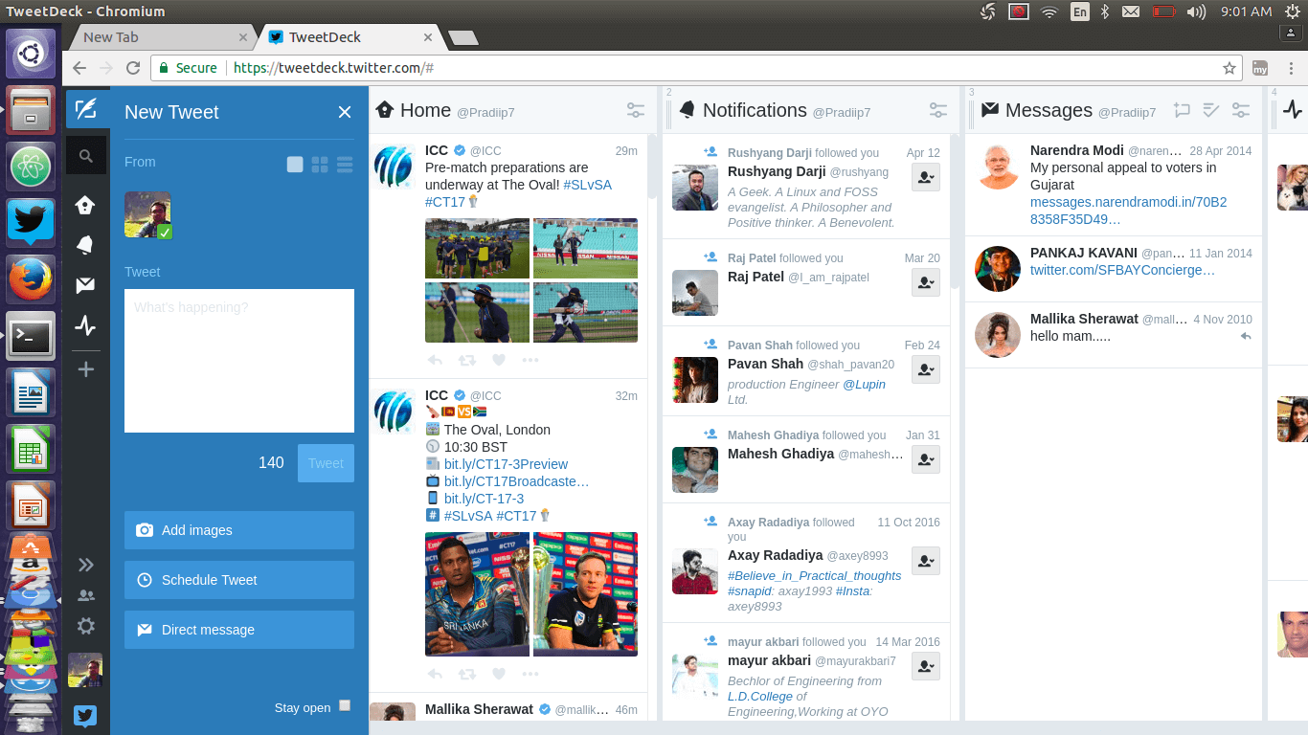Jump to Notifications using sidebar bell icon
Screen dimensions: 1308x735
tap(85, 245)
